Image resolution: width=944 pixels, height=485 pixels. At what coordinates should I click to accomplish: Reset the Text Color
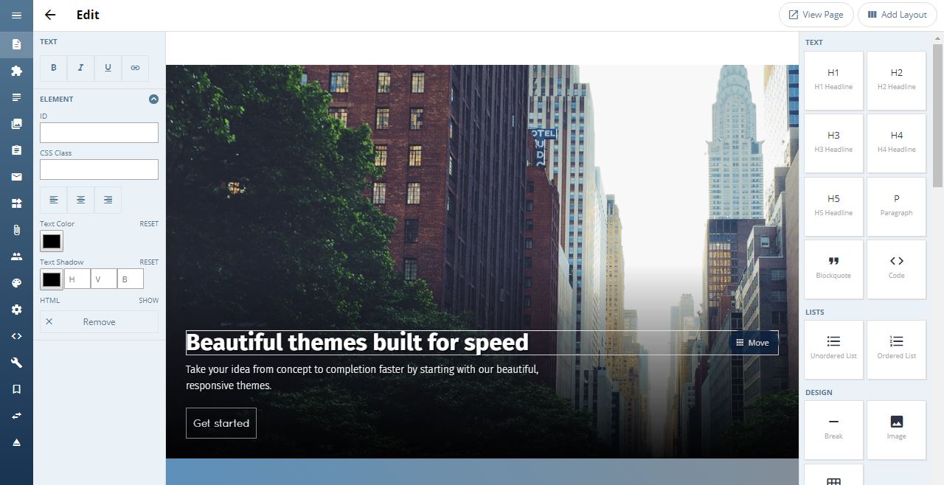click(x=149, y=223)
